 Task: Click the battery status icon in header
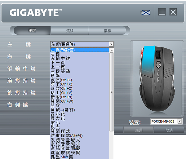[x=145, y=13]
